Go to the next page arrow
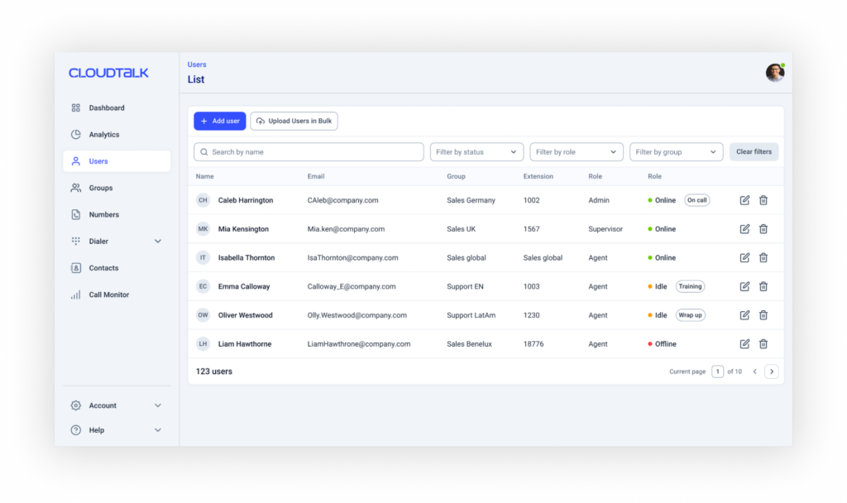The height and width of the screenshot is (503, 847). (771, 371)
